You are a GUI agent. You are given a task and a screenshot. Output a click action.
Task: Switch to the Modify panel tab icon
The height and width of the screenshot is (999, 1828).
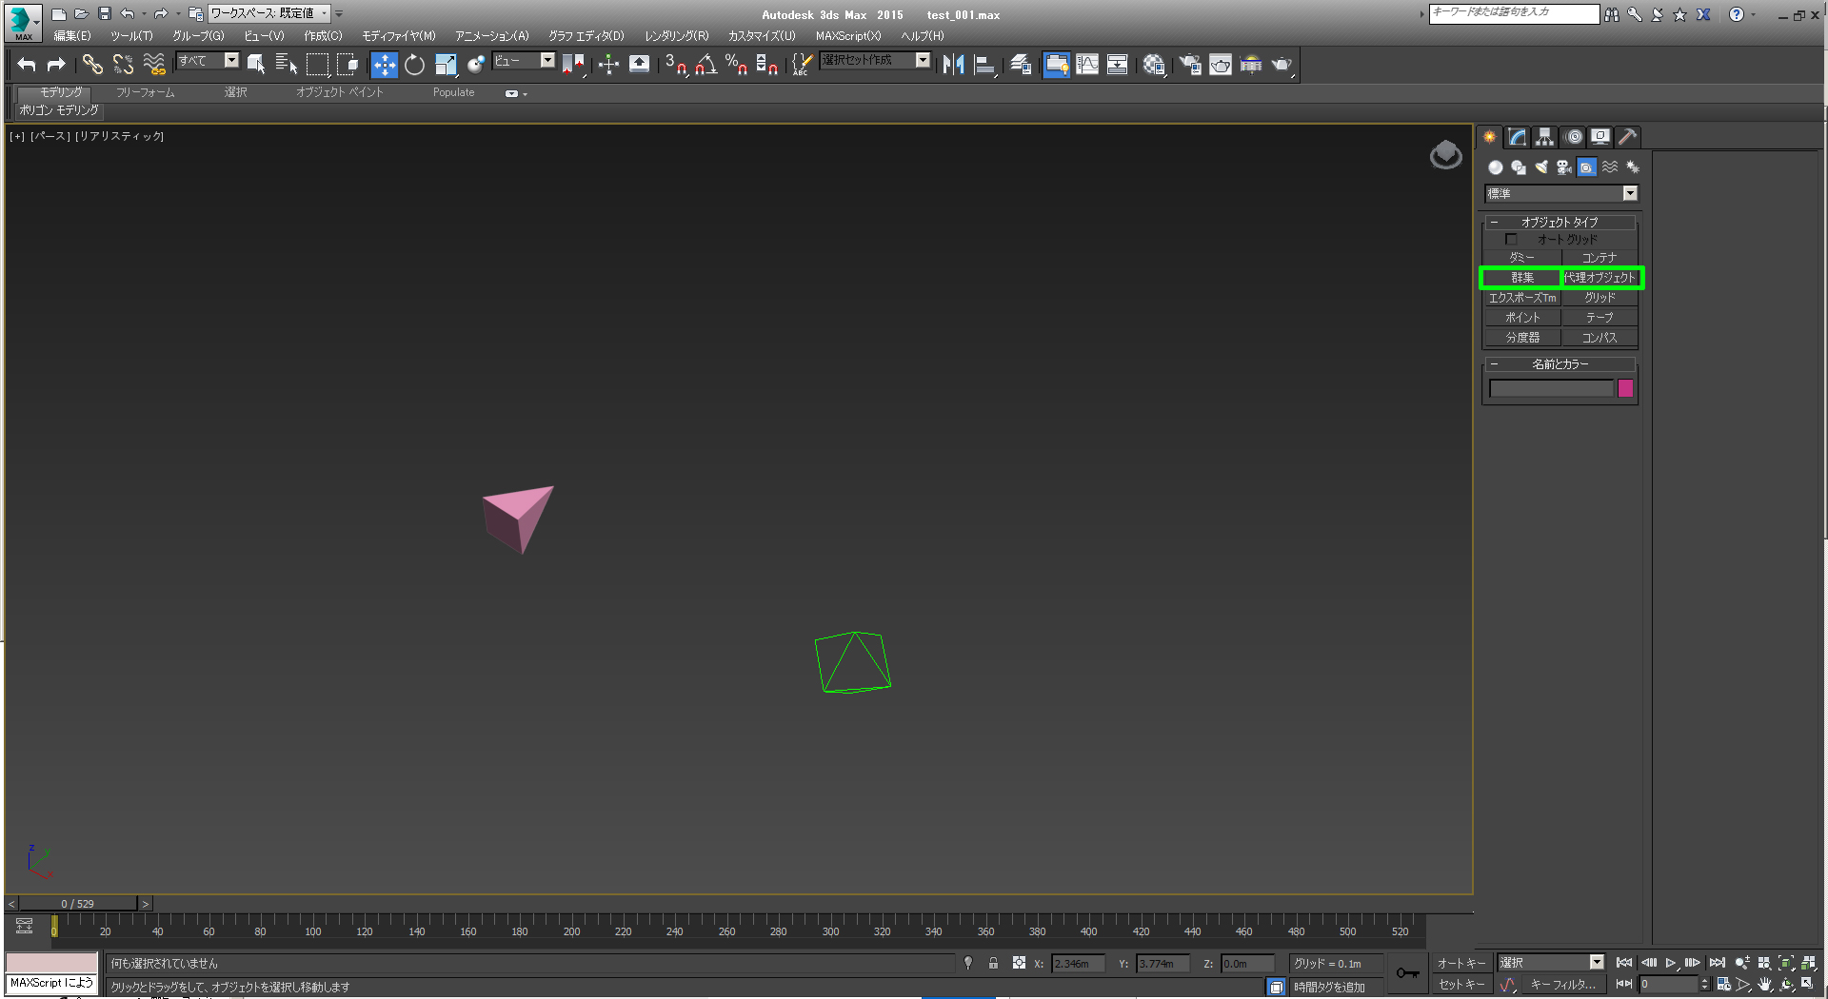click(x=1517, y=137)
